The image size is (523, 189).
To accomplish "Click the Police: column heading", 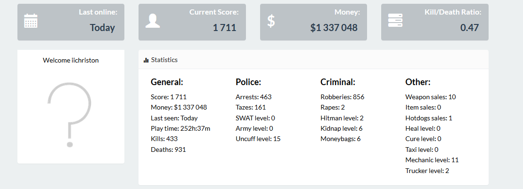I will click(x=248, y=82).
